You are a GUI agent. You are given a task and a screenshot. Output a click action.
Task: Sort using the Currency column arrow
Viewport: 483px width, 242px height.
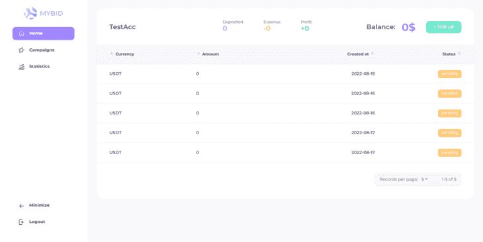point(112,54)
